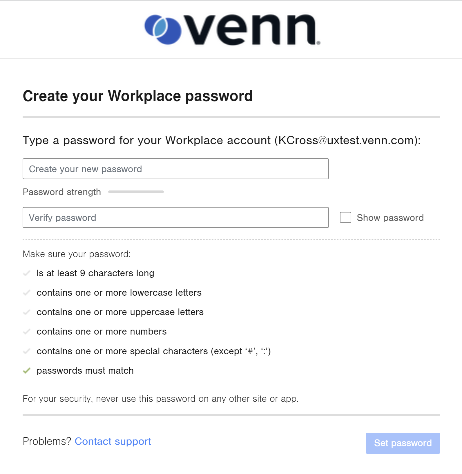Click the KCross@uxtest.venn.com account text
This screenshot has height=474, width=462.
(347, 140)
